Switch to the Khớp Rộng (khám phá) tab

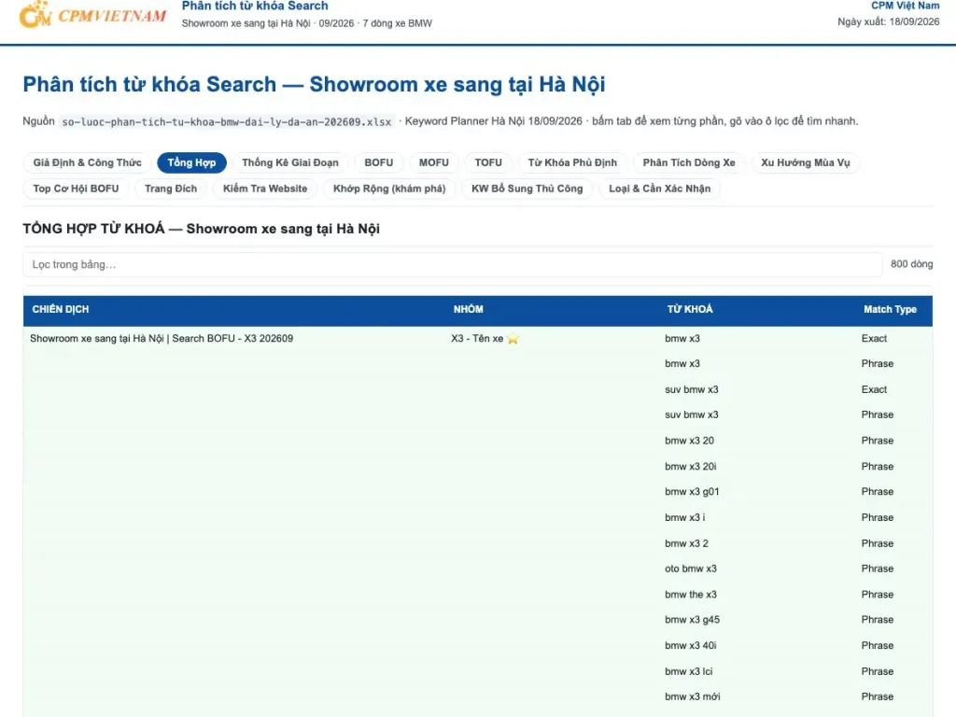pos(389,189)
